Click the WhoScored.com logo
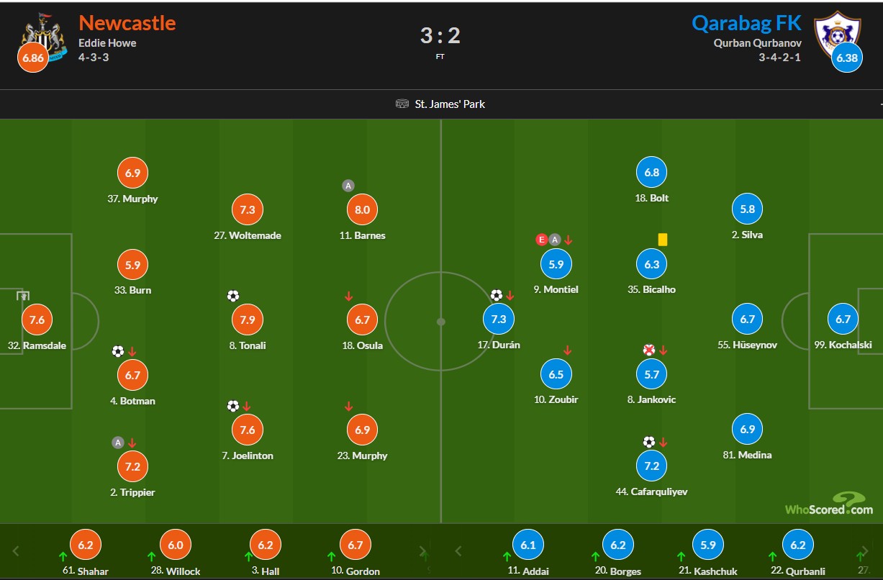The width and height of the screenshot is (883, 580). pyautogui.click(x=829, y=504)
